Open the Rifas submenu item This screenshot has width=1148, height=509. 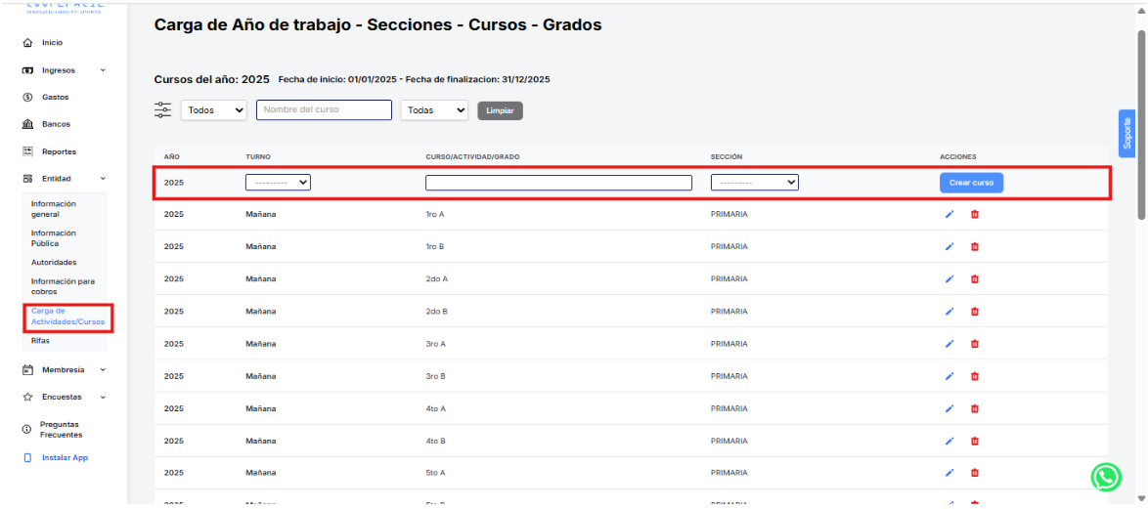(40, 341)
